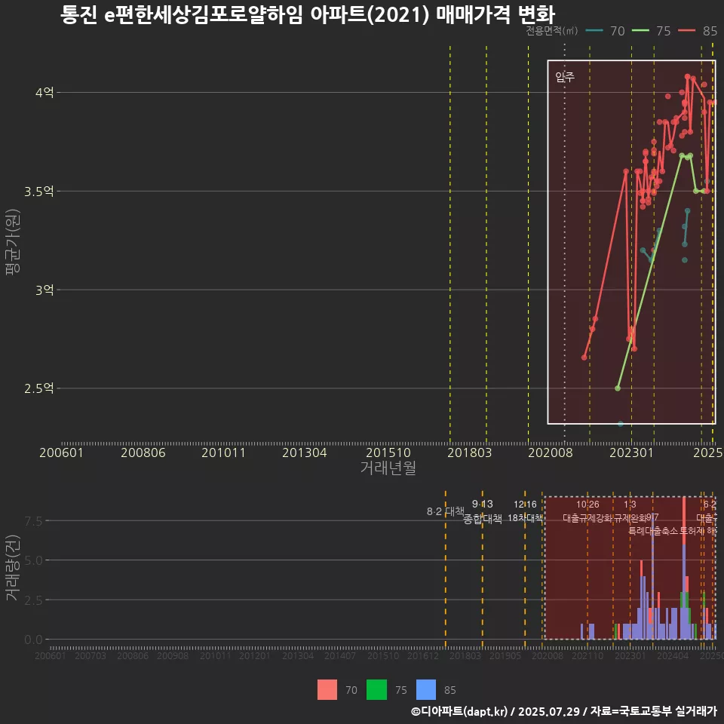Screen dimensions: 724x724
Task: Click the 3억 price axis label
Action: (x=44, y=290)
